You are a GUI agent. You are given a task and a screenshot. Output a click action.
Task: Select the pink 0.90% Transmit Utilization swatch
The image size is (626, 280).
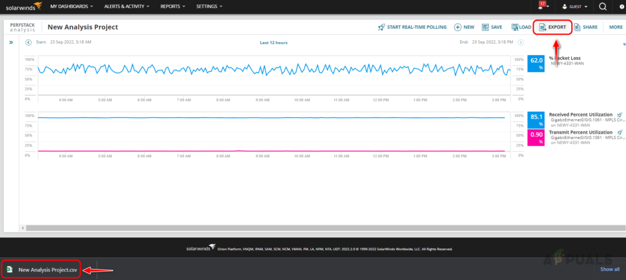[536, 137]
